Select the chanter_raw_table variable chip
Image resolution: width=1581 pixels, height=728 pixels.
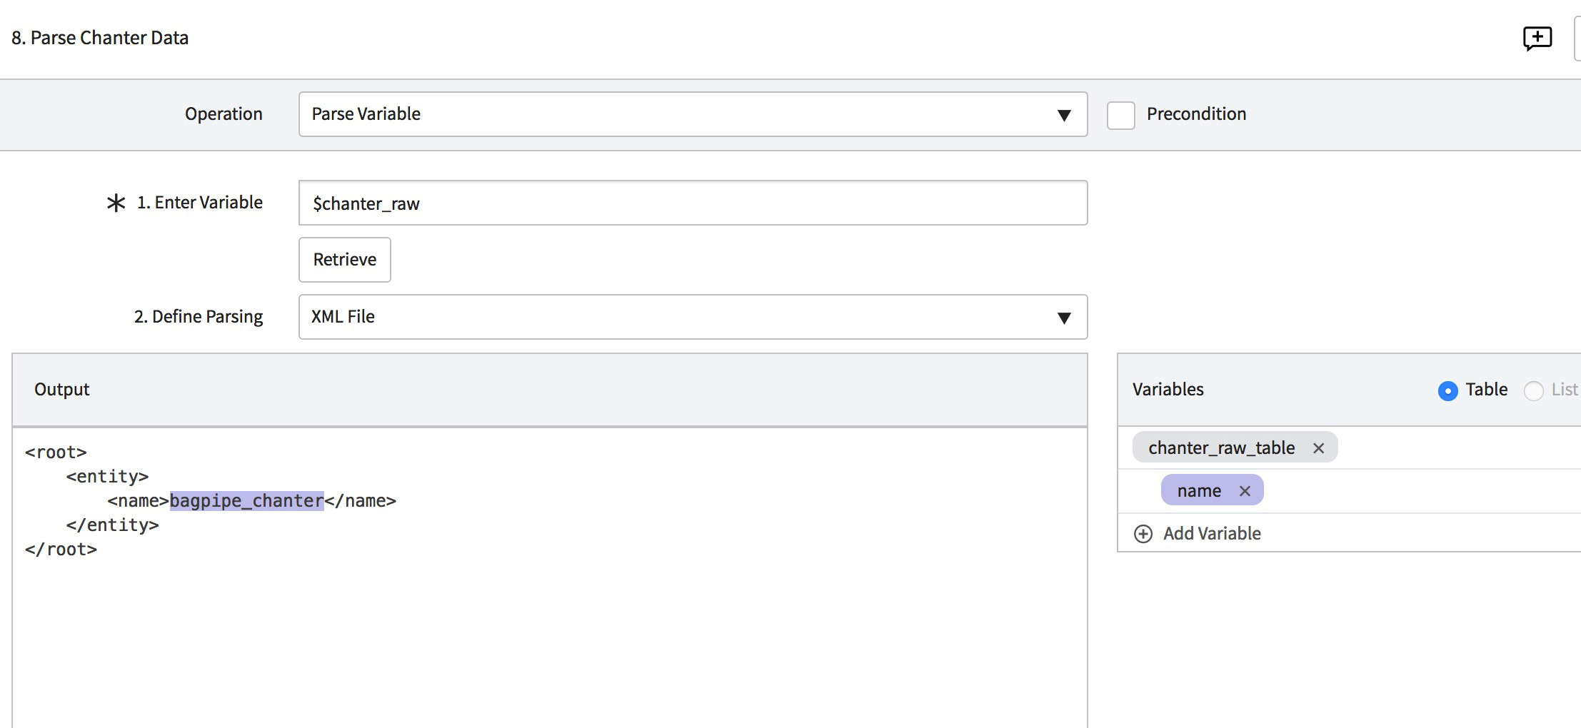(1221, 448)
